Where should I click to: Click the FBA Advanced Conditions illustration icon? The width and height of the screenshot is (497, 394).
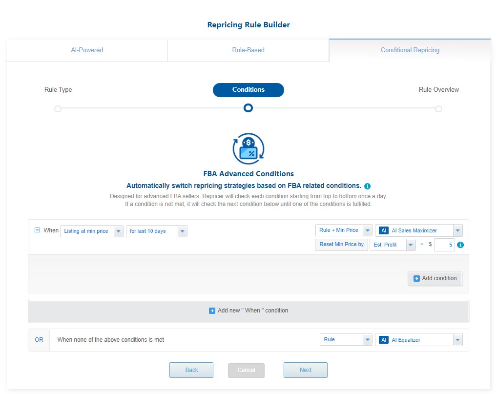point(248,148)
